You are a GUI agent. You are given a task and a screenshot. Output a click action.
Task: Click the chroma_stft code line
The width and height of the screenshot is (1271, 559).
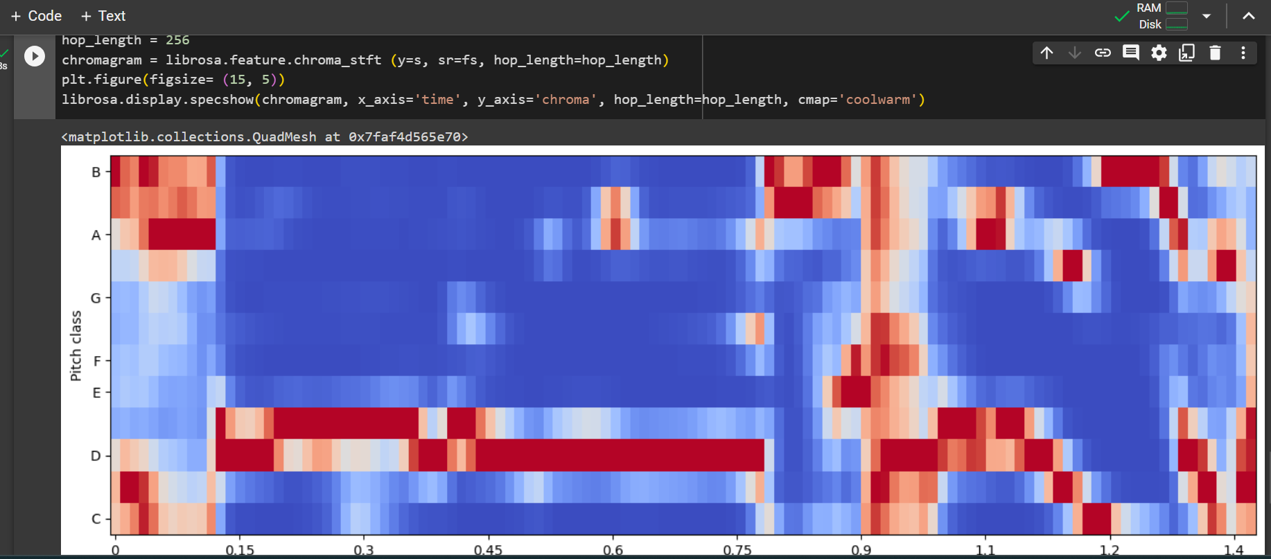(365, 60)
